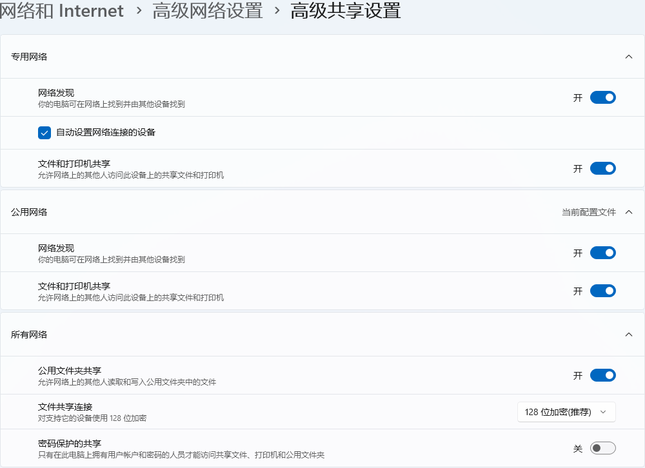The width and height of the screenshot is (645, 468).
Task: Uncheck 自动设置网络连接的设备 checkbox
Action: click(x=45, y=133)
